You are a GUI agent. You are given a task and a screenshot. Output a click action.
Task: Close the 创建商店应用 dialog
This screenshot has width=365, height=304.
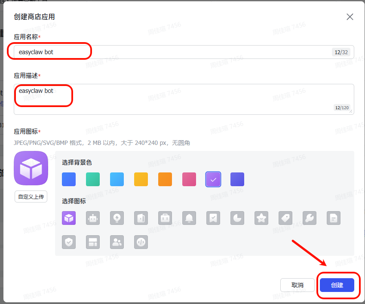350,17
